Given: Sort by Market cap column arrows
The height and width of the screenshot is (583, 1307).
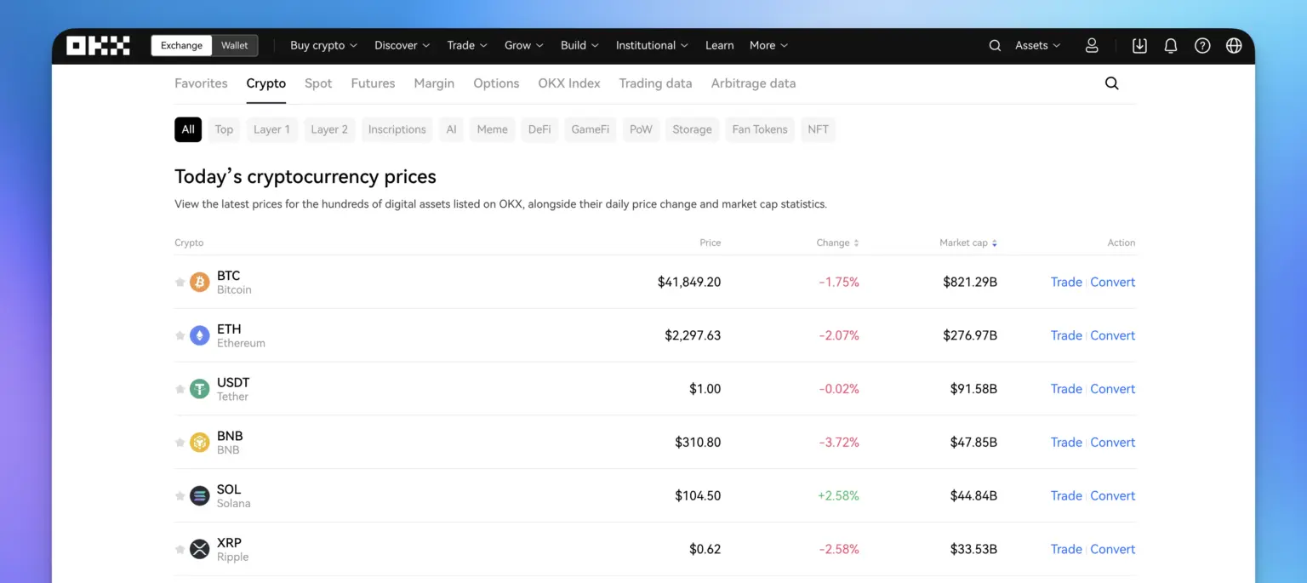Looking at the screenshot, I should pyautogui.click(x=994, y=243).
